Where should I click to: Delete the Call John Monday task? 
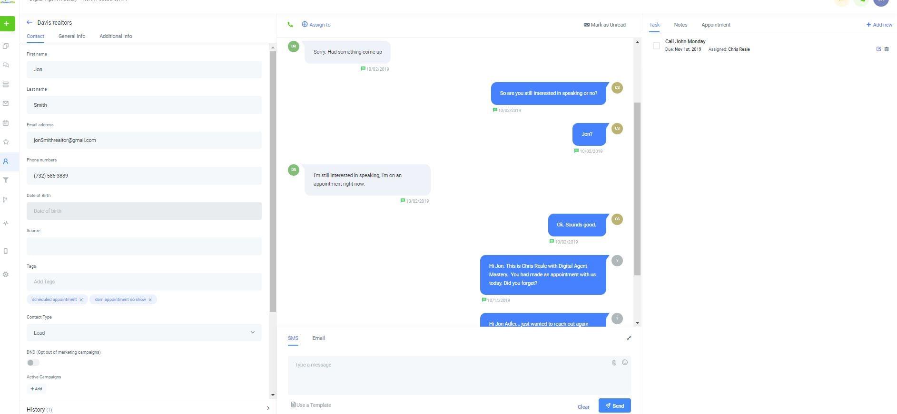tap(887, 49)
